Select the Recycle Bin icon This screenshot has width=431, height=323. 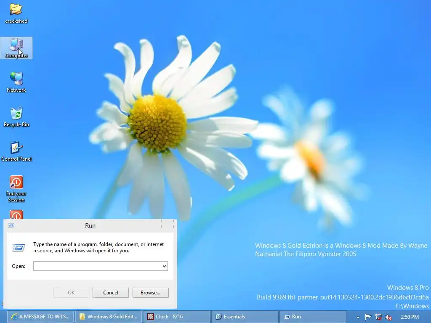point(16,117)
